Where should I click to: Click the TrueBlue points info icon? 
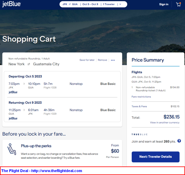[179, 141]
